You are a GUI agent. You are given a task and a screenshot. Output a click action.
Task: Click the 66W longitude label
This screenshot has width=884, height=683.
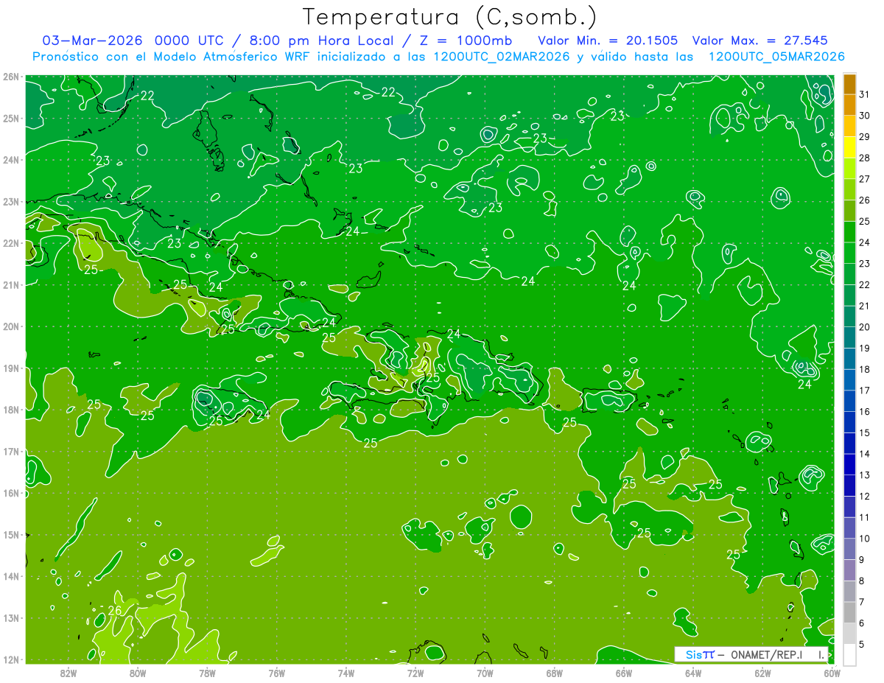tap(624, 673)
